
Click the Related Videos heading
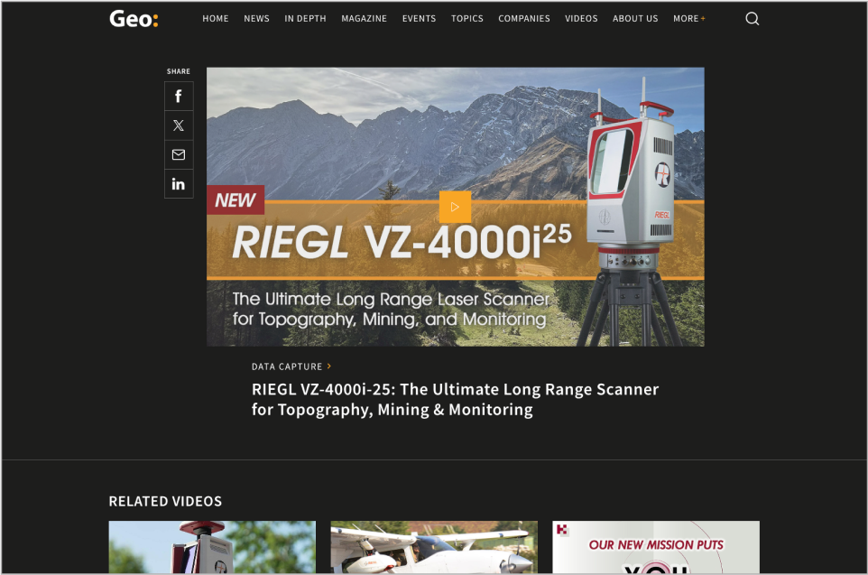point(165,501)
